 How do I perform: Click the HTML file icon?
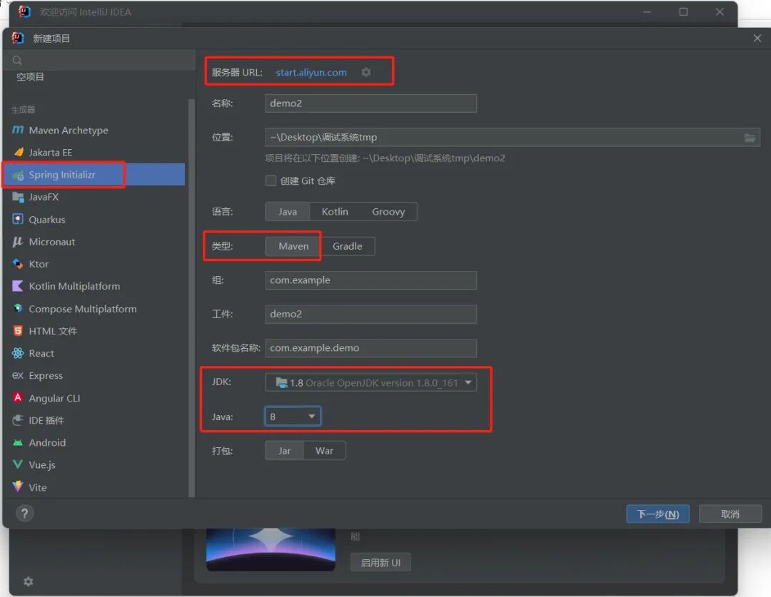pyautogui.click(x=18, y=331)
